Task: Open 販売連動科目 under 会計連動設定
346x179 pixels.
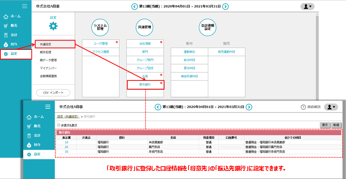Action: (226, 52)
